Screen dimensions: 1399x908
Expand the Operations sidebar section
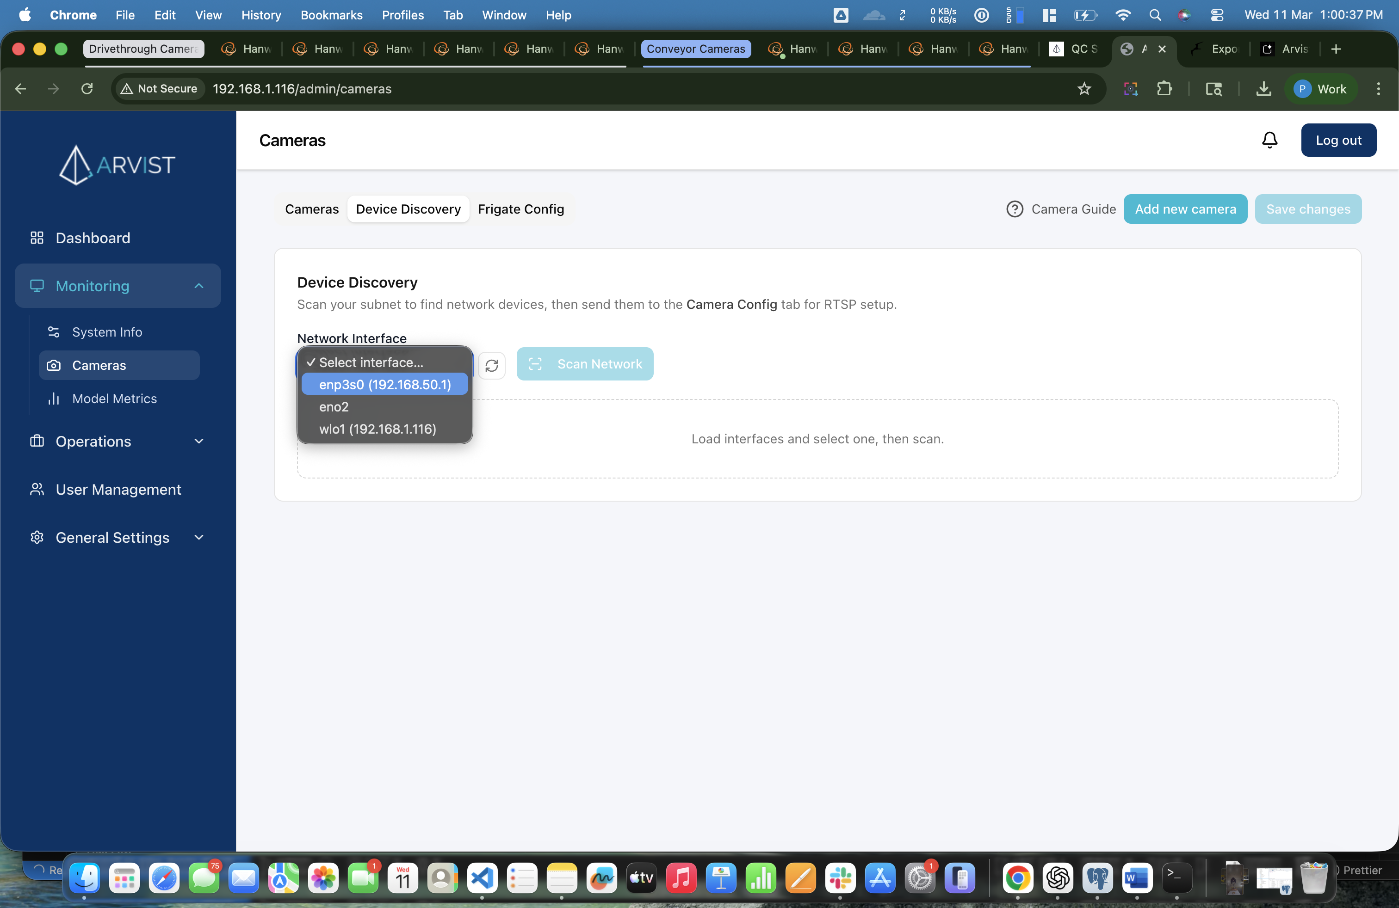point(198,441)
